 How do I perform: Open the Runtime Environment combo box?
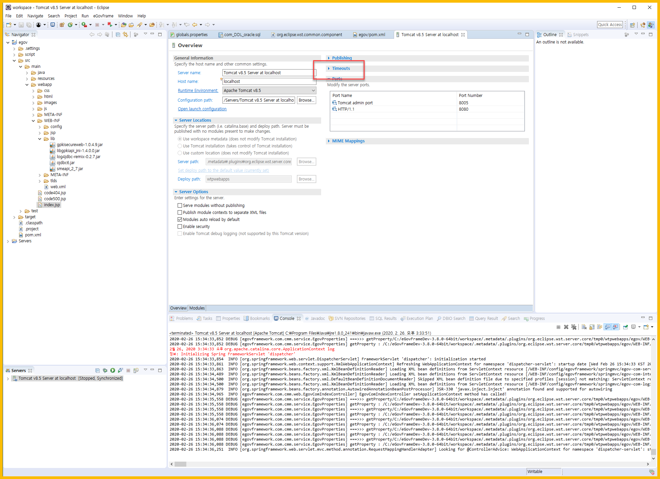coord(269,91)
